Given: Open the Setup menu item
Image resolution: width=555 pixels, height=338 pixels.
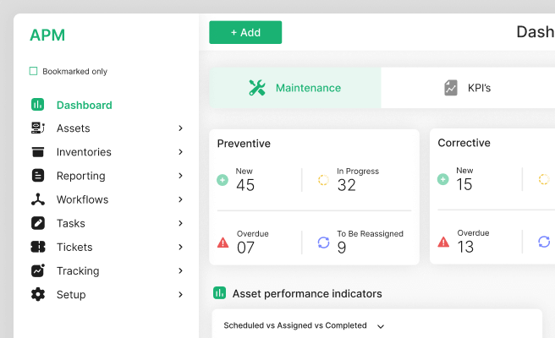Looking at the screenshot, I should (71, 295).
